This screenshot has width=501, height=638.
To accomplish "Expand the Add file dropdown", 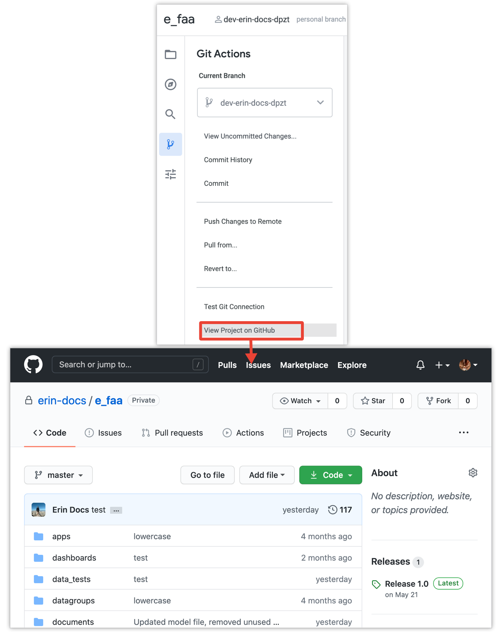I will point(267,475).
